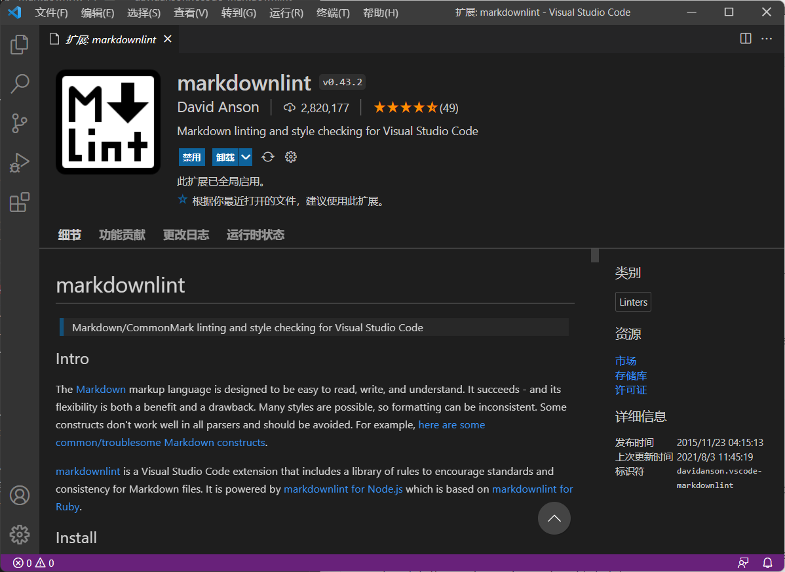The height and width of the screenshot is (572, 785).
Task: Click the readme scrollbar thumb
Action: click(x=595, y=255)
